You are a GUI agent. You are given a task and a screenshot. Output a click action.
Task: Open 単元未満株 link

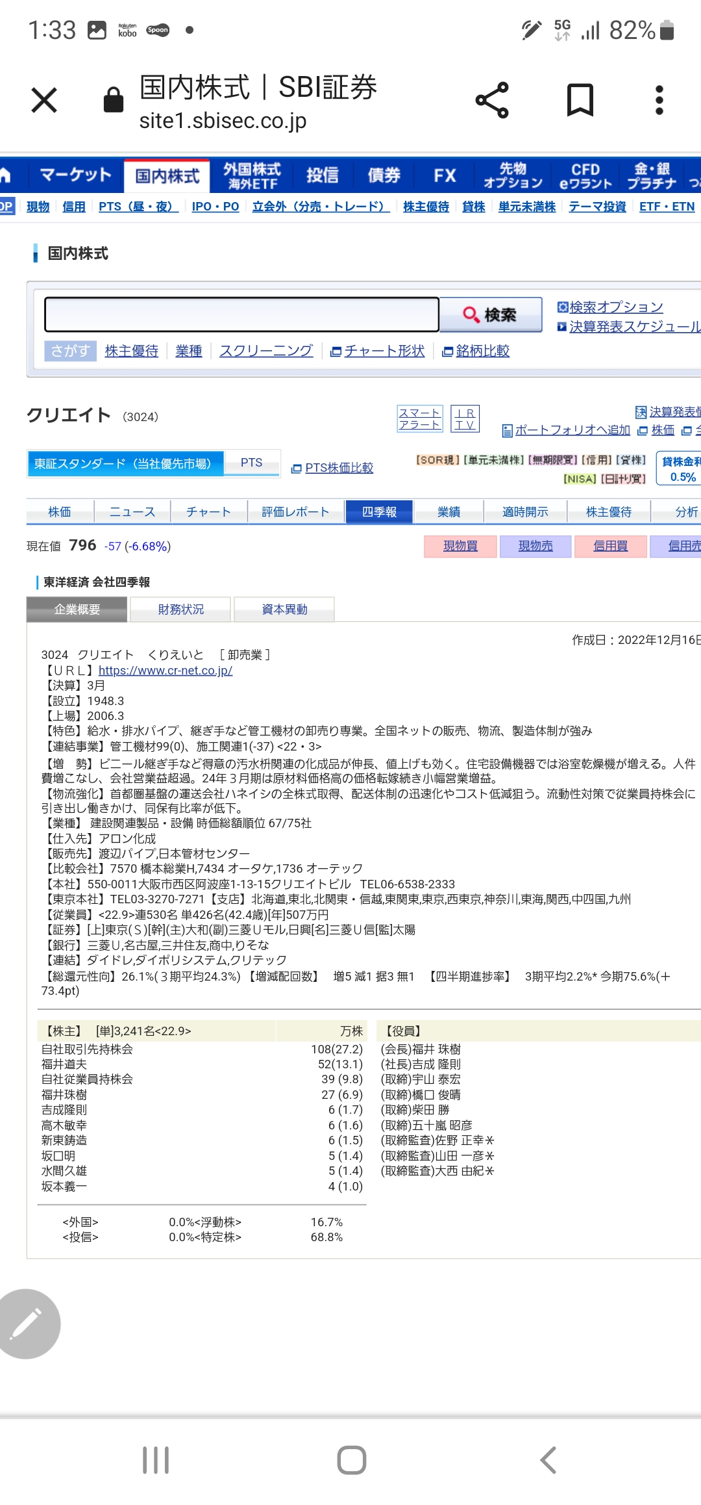pos(527,207)
